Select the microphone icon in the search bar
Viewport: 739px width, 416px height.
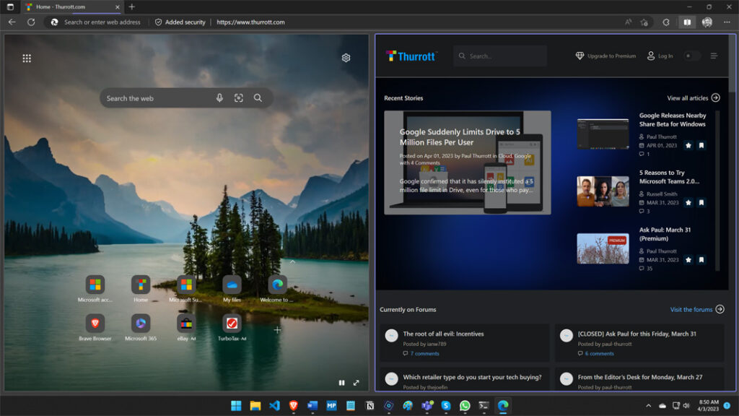[x=220, y=97]
